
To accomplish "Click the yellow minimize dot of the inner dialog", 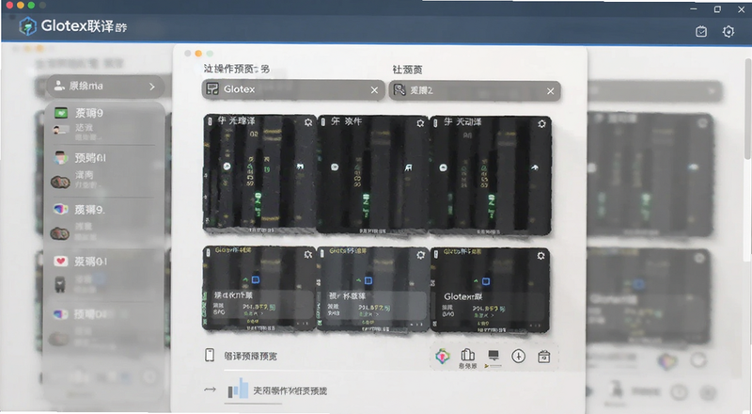I will [x=198, y=54].
